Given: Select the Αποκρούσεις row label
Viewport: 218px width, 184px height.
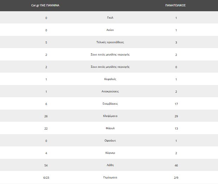Looking at the screenshot, I should (110, 91).
